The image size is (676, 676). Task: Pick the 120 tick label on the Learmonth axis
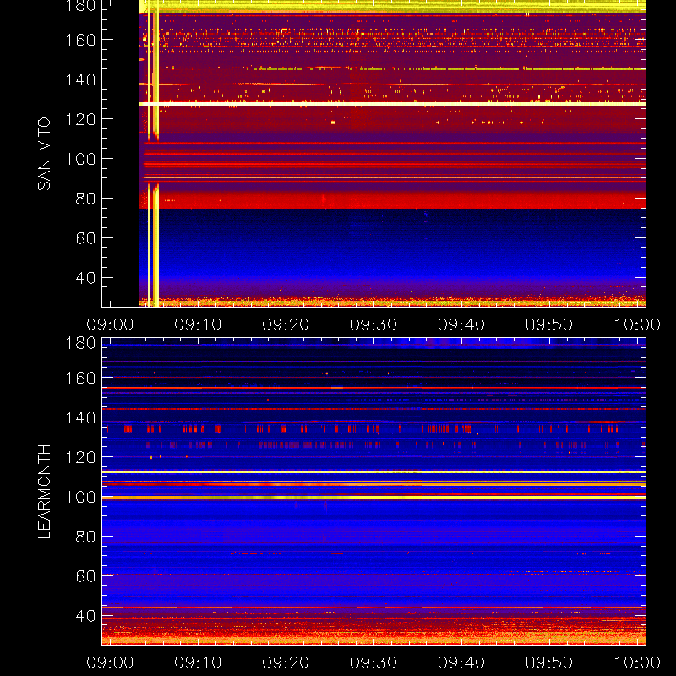point(80,457)
